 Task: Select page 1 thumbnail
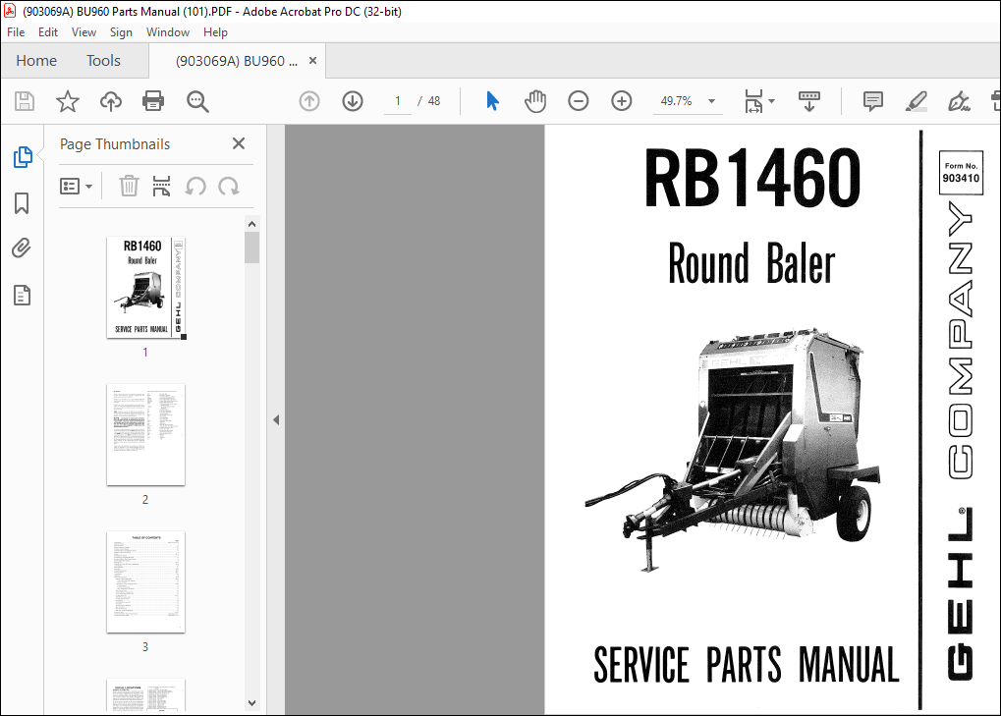[145, 287]
